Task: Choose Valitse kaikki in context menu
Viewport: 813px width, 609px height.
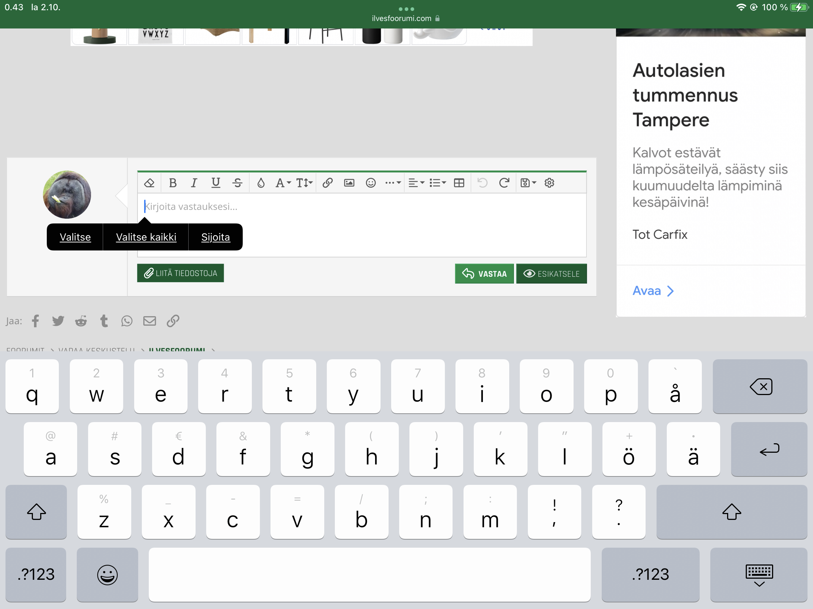Action: coord(146,237)
